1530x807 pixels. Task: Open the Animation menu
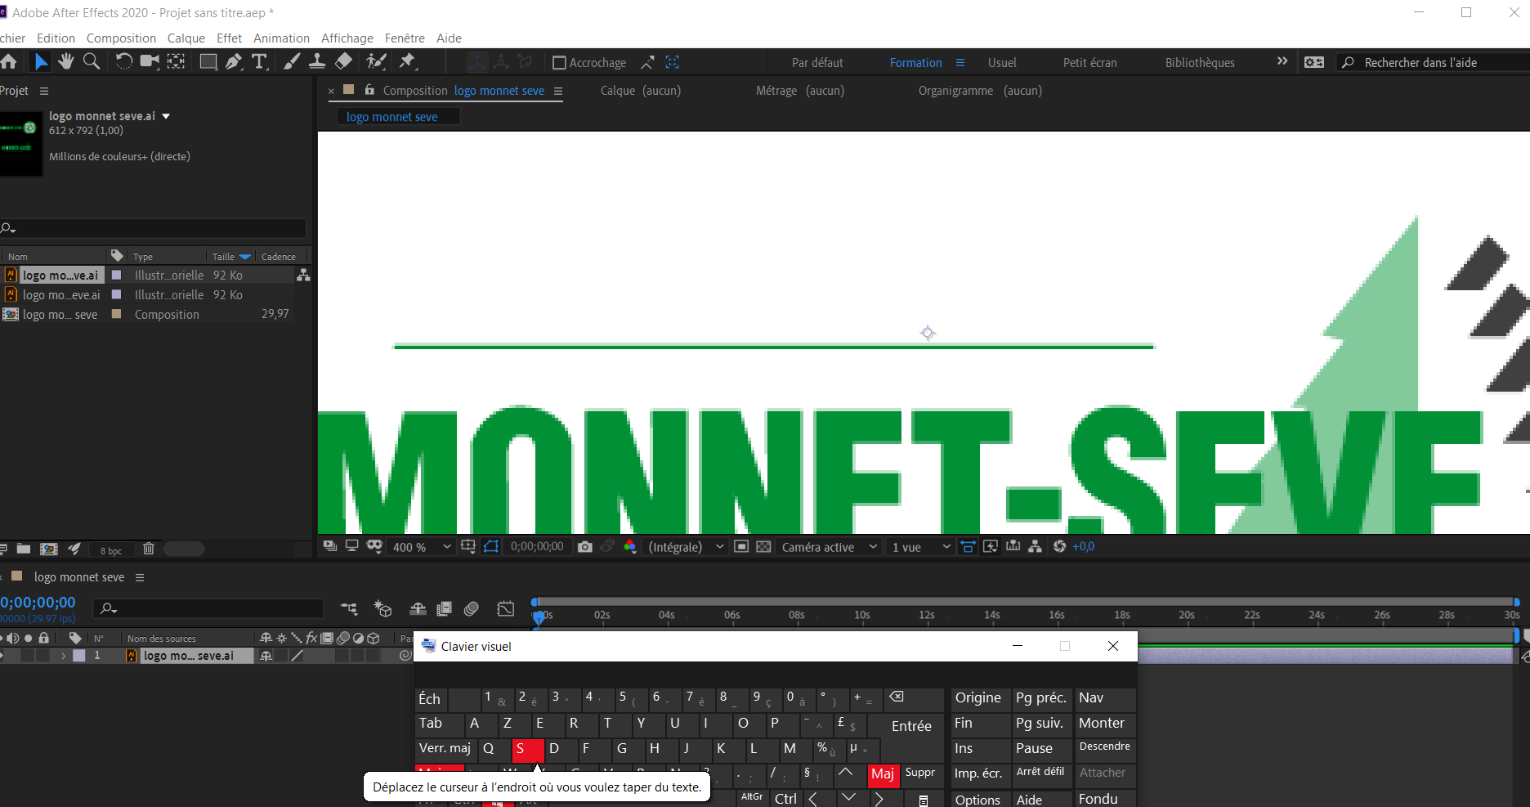pyautogui.click(x=281, y=38)
